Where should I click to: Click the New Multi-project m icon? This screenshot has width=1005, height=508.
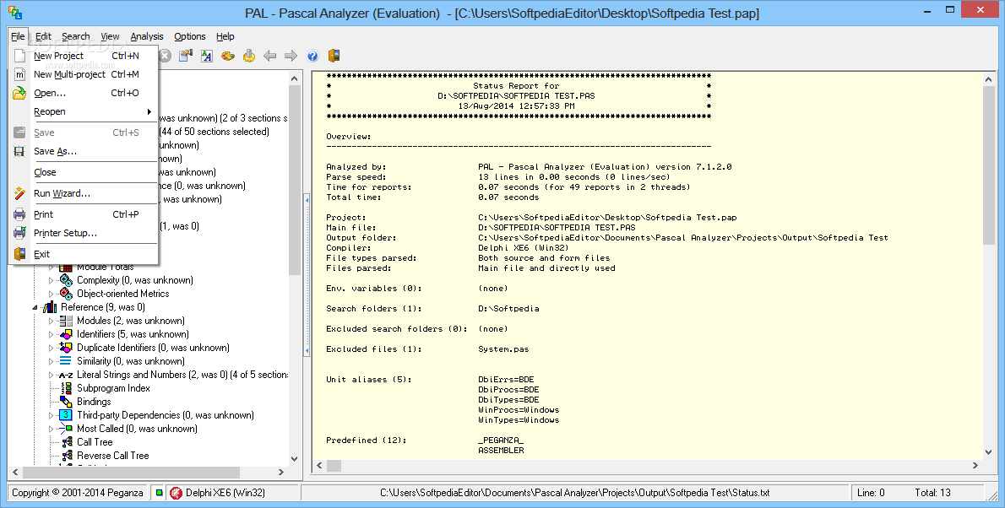pyautogui.click(x=20, y=74)
